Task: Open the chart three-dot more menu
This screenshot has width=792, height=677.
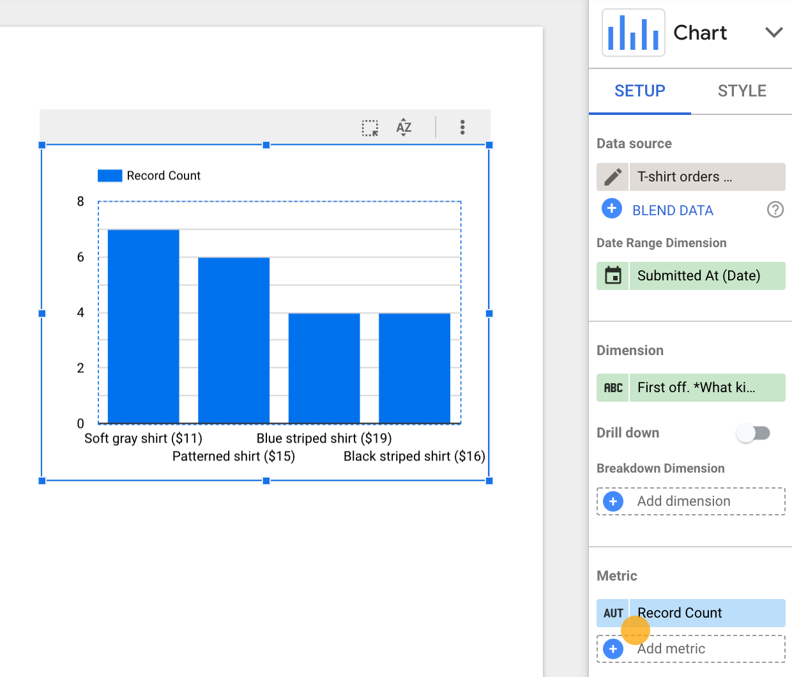Action: (x=462, y=127)
